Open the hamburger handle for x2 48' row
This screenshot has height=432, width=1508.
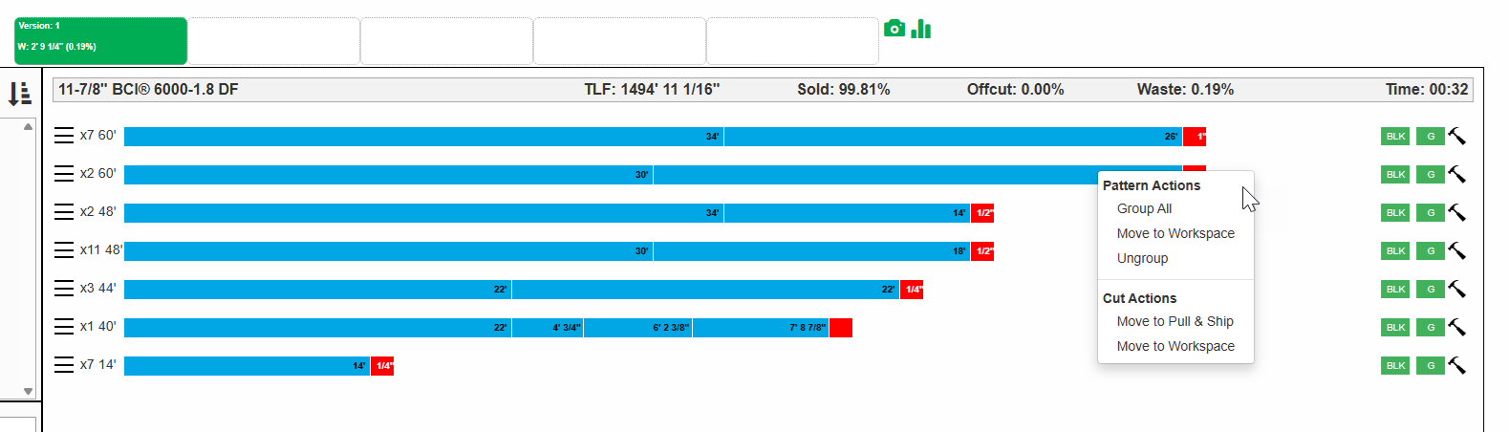point(64,212)
